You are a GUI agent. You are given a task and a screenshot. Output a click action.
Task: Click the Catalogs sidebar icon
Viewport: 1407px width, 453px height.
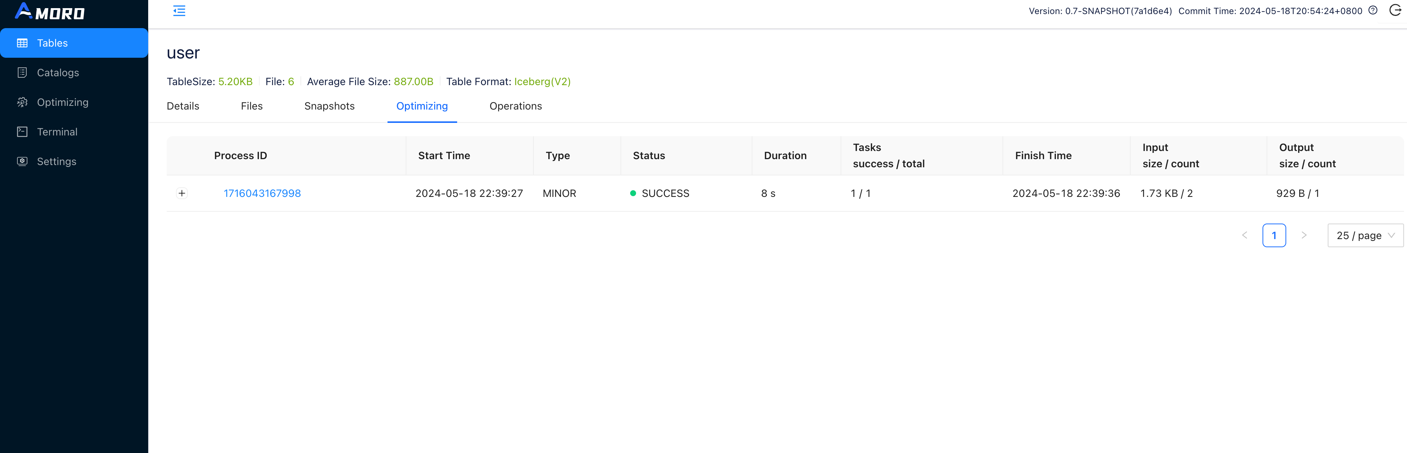(x=22, y=73)
